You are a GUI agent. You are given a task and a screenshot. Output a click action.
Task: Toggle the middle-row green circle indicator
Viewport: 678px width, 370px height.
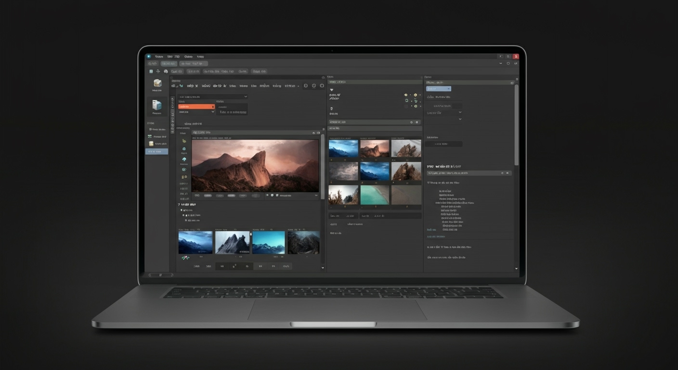pyautogui.click(x=406, y=101)
